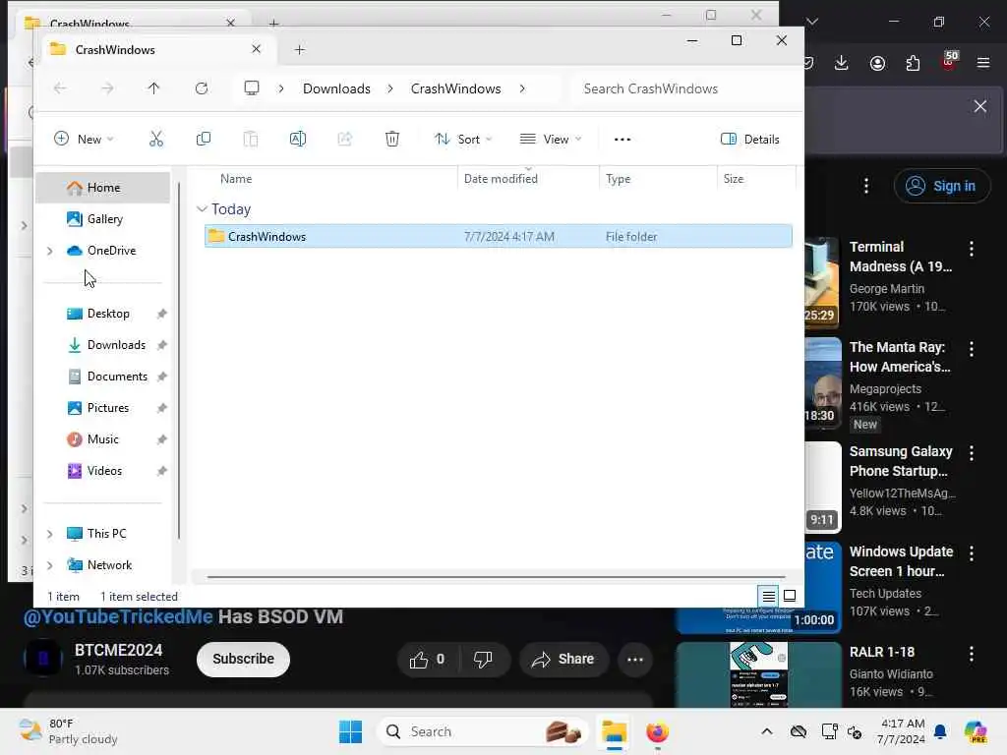Click Windows Start button on taskbar
The width and height of the screenshot is (1007, 755).
pos(351,731)
